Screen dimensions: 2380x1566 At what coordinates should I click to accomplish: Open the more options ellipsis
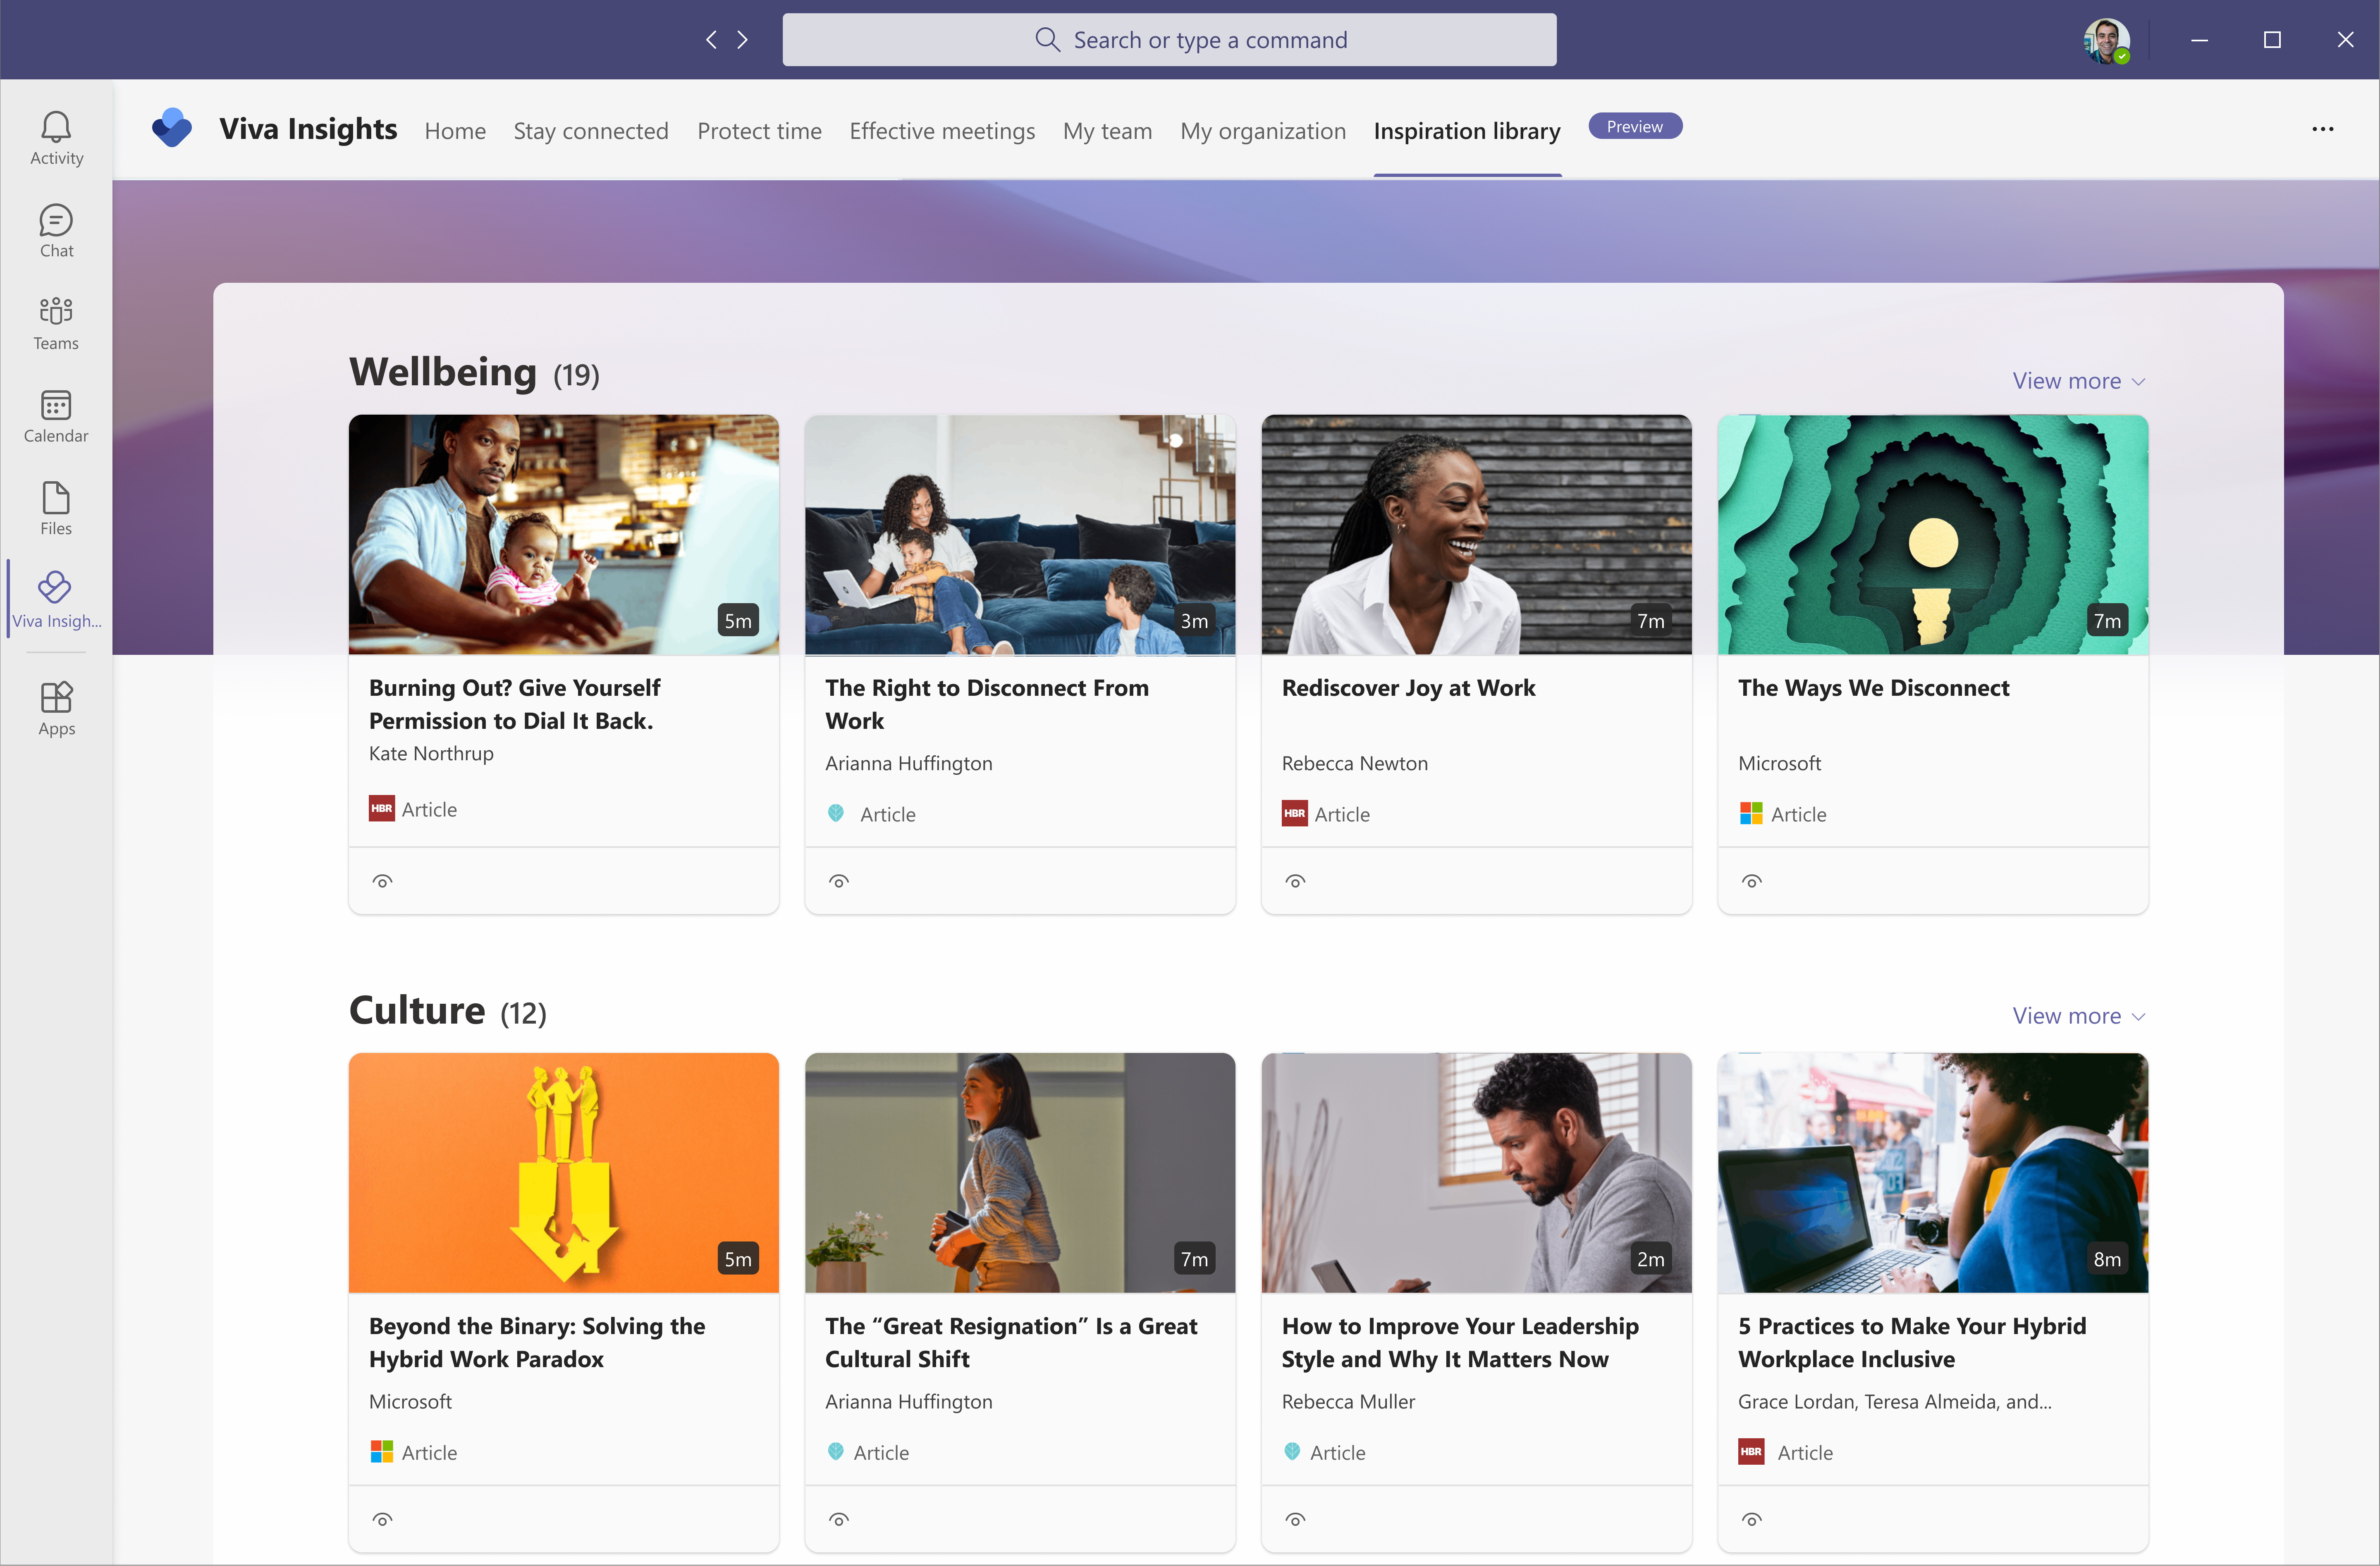pos(2322,129)
